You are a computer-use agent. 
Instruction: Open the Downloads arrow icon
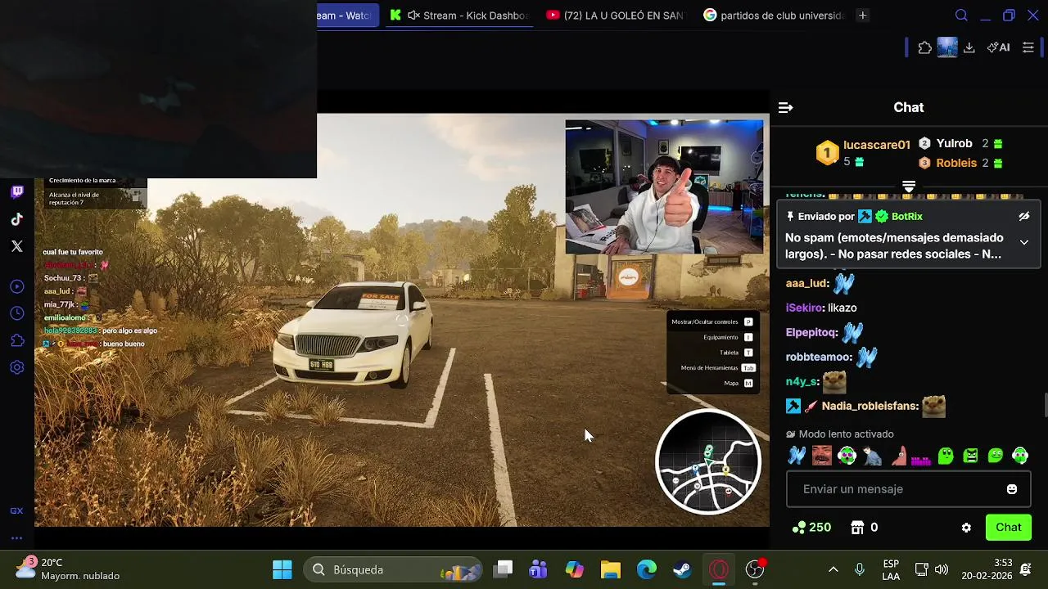pyautogui.click(x=969, y=47)
